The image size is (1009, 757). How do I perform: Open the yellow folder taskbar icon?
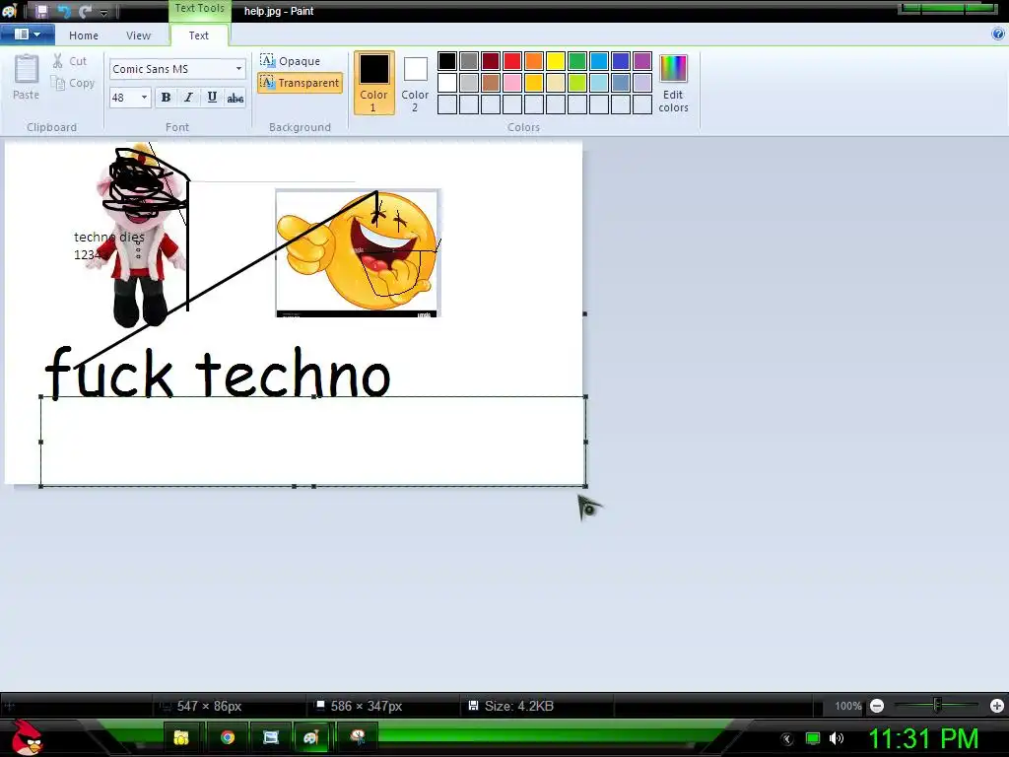pyautogui.click(x=181, y=737)
